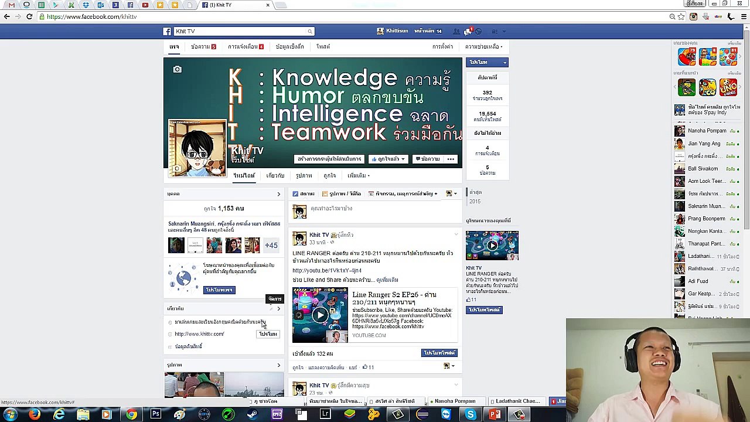Select the รูปภาพ photos tab under cover
This screenshot has height=422, width=750.
tap(304, 175)
